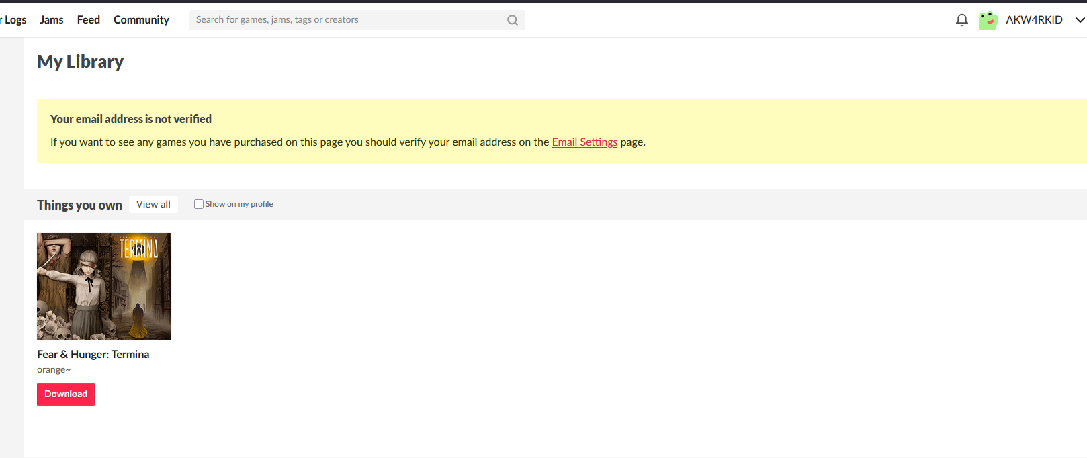Follow the Email Settings link
Image resolution: width=1087 pixels, height=458 pixels.
coord(584,142)
